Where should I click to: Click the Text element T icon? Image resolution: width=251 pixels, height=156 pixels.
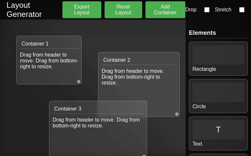(218, 130)
